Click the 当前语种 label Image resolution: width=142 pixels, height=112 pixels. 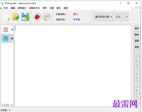[61, 14]
